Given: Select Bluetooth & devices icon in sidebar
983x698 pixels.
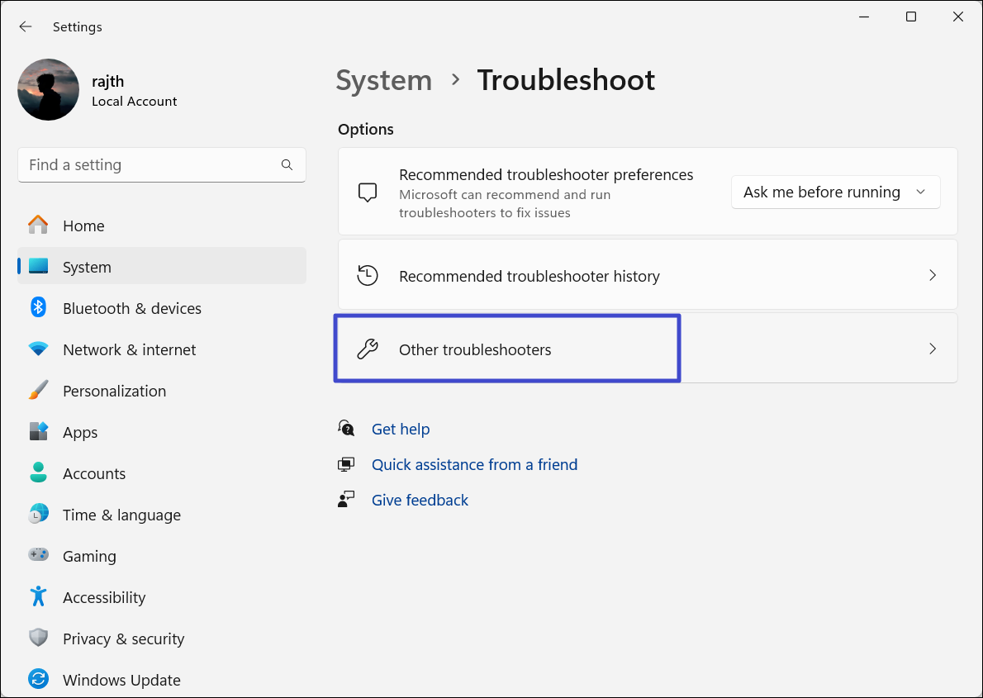Looking at the screenshot, I should (x=38, y=308).
